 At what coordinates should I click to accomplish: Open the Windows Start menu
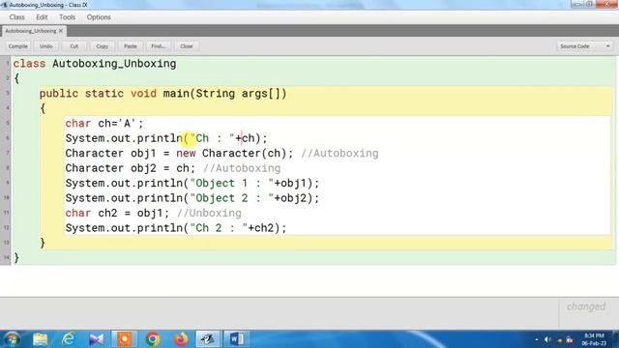tap(12, 339)
